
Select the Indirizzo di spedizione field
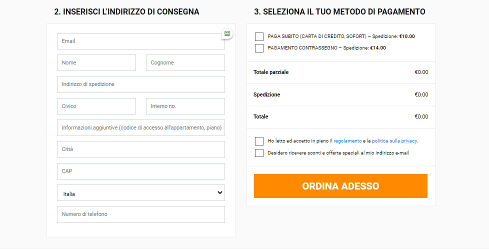[140, 84]
